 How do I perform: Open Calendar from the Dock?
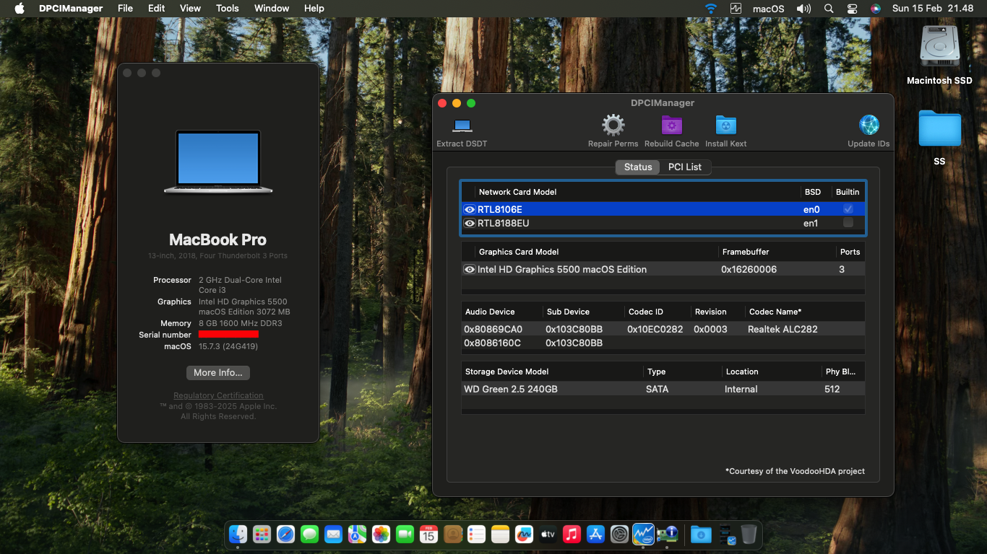(428, 534)
